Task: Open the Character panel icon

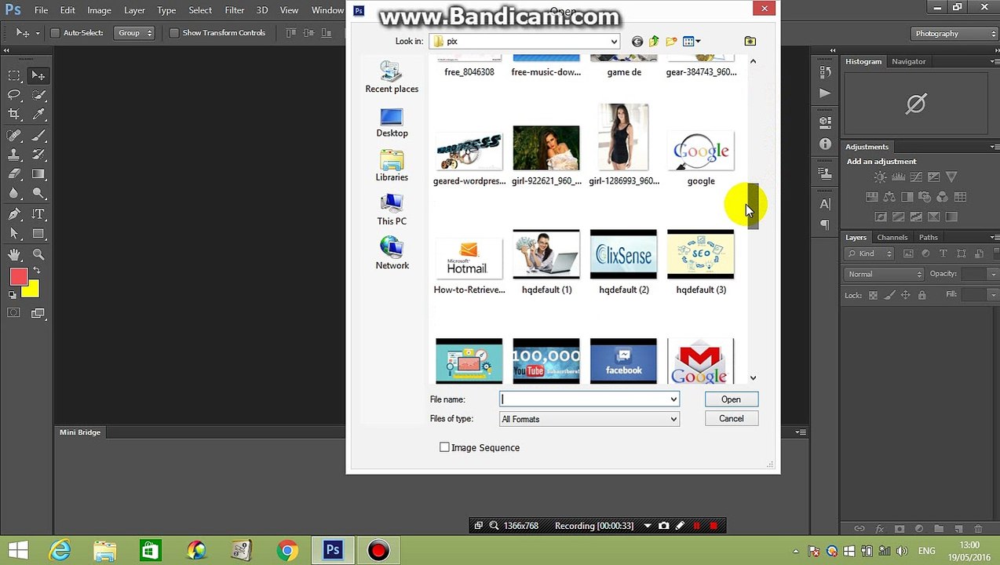Action: [825, 203]
